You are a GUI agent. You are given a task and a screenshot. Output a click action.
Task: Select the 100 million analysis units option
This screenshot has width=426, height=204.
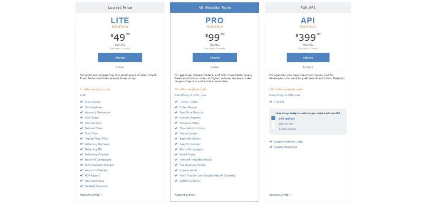pos(286,118)
